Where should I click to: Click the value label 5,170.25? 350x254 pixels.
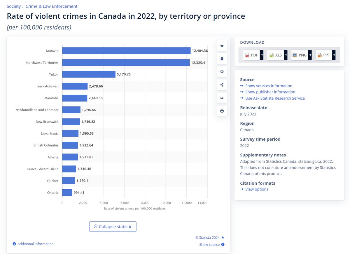coord(124,75)
